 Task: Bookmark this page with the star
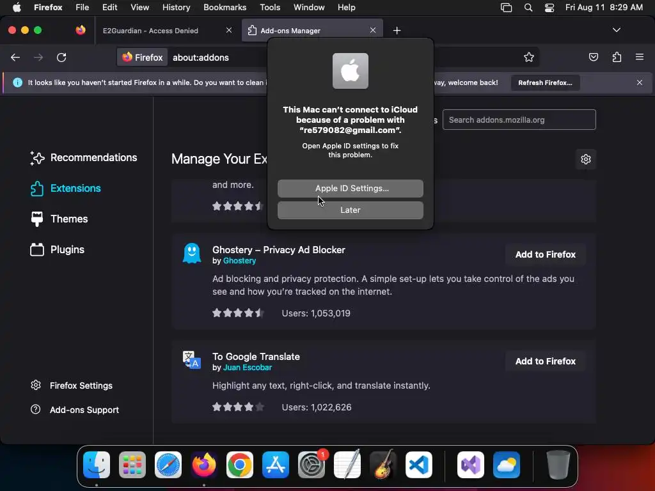point(529,57)
